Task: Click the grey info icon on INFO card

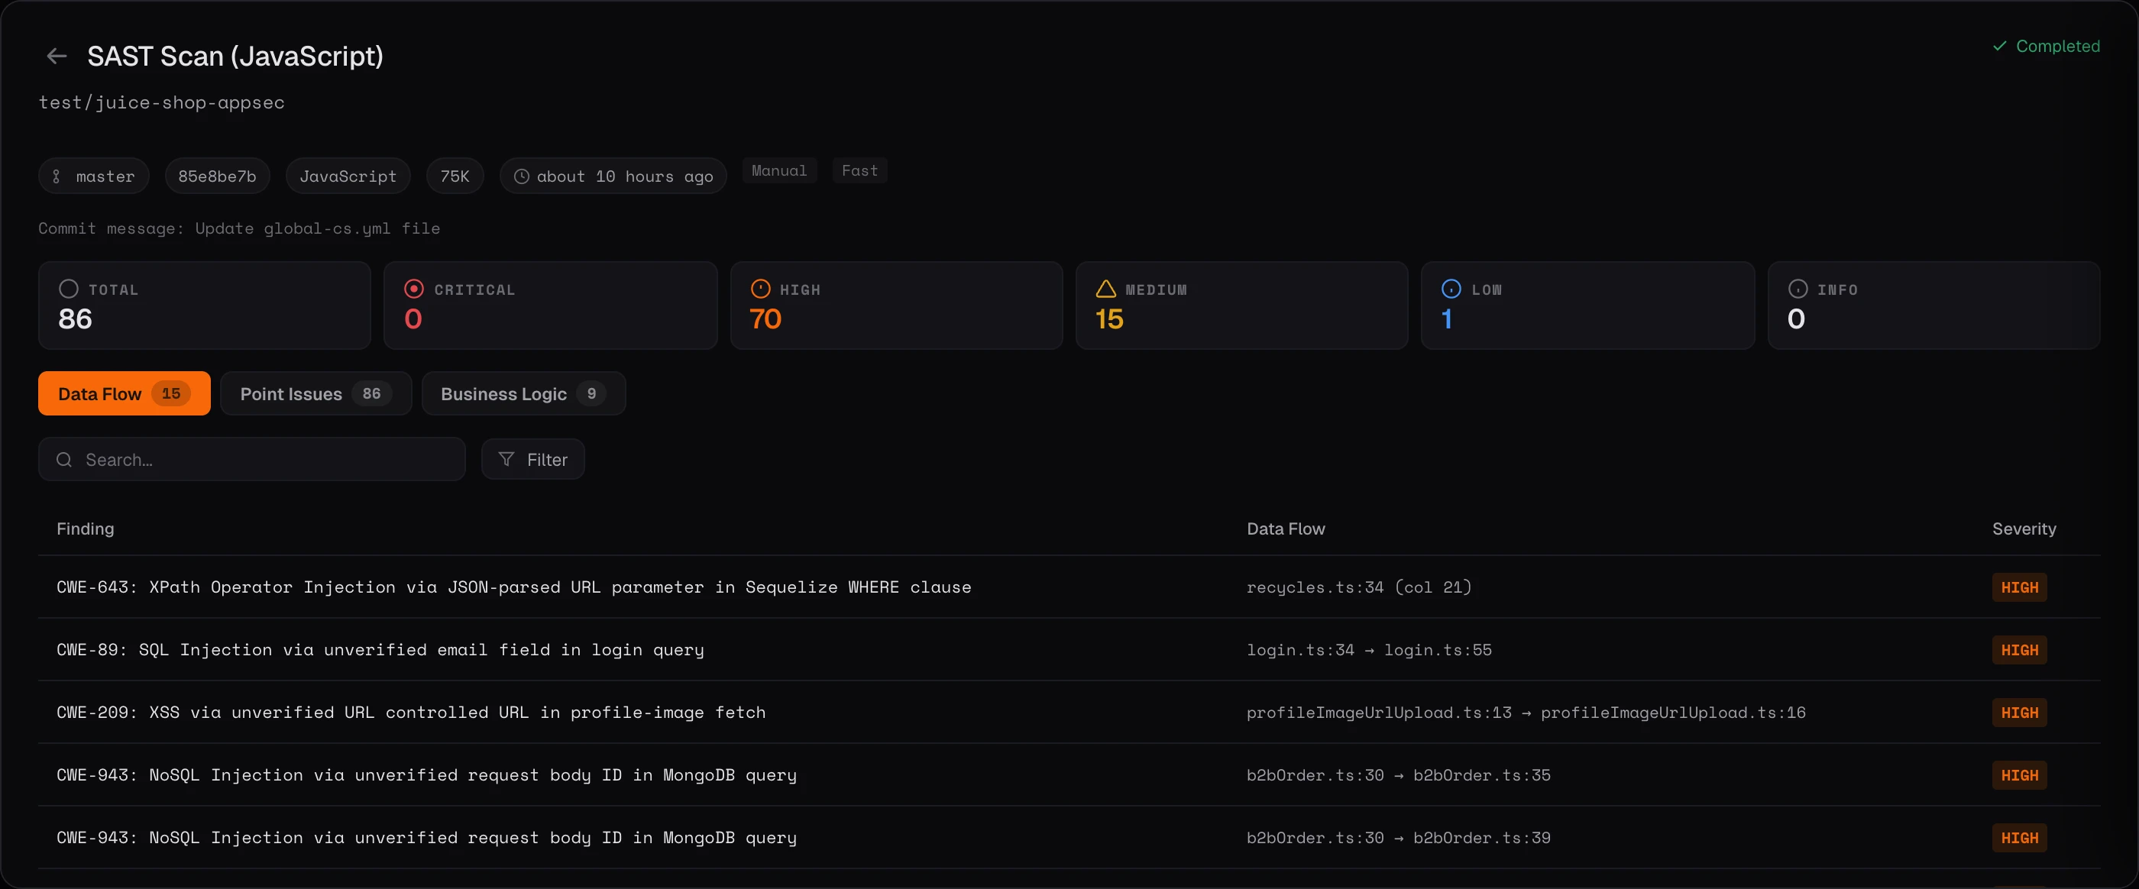Action: (x=1798, y=289)
